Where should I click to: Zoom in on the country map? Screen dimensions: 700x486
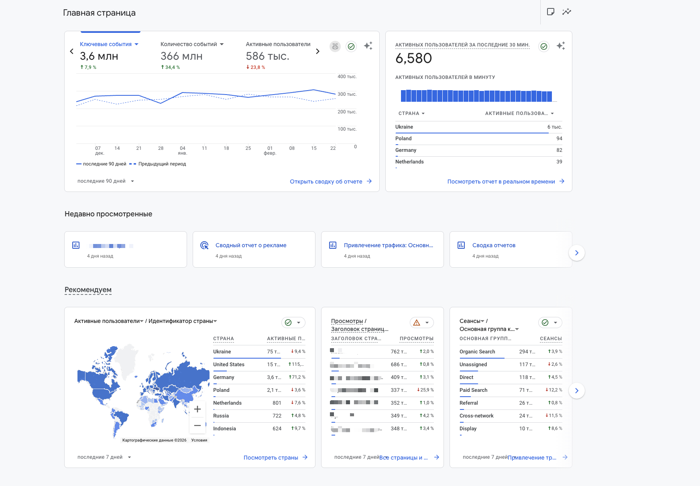(197, 409)
